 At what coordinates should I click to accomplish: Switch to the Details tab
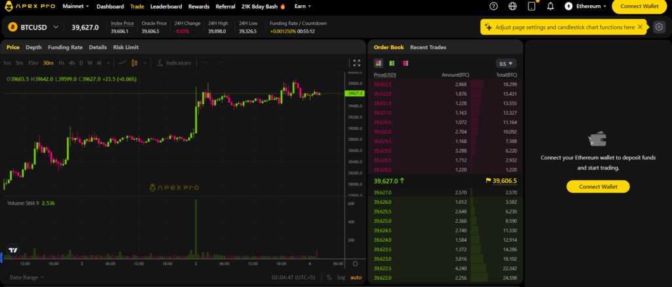tap(98, 47)
